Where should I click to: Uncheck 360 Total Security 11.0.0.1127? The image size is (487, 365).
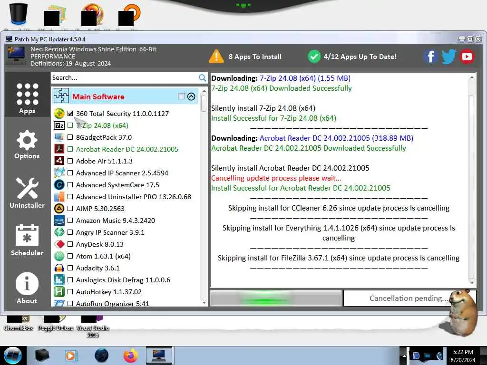tap(70, 114)
